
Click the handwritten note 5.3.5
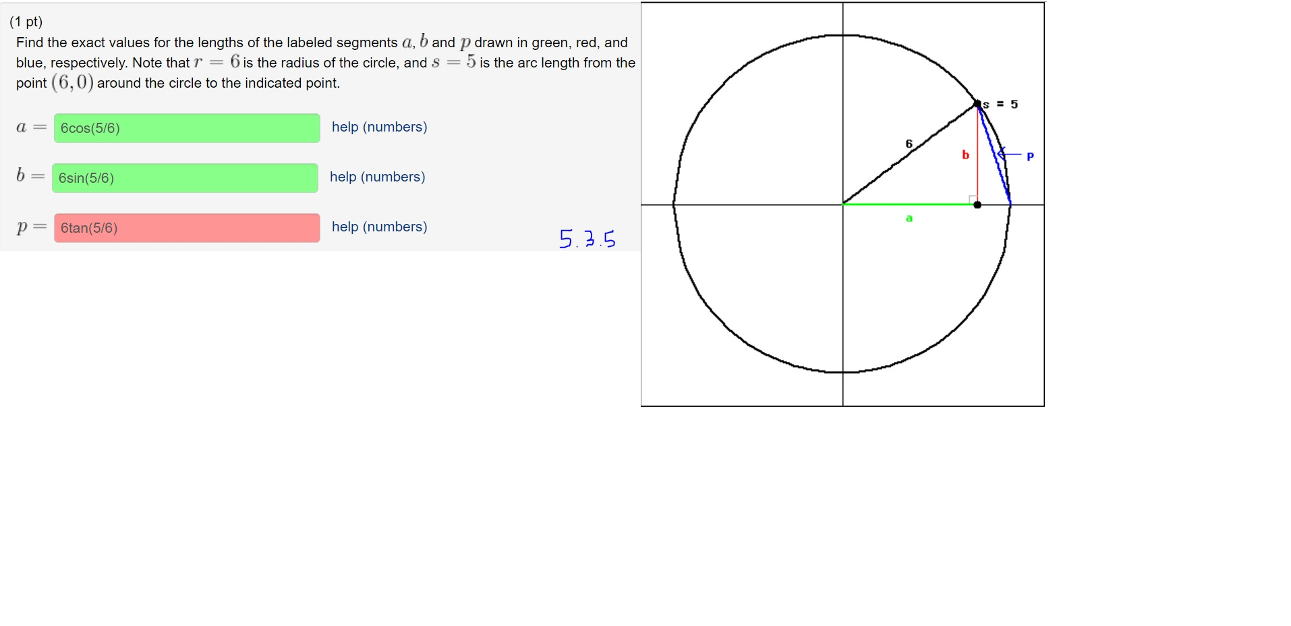pos(586,237)
